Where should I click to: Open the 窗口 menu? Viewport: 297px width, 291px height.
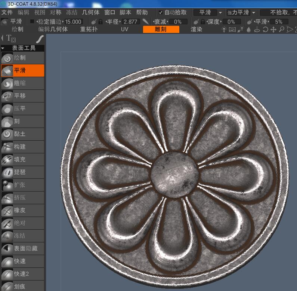click(x=110, y=12)
